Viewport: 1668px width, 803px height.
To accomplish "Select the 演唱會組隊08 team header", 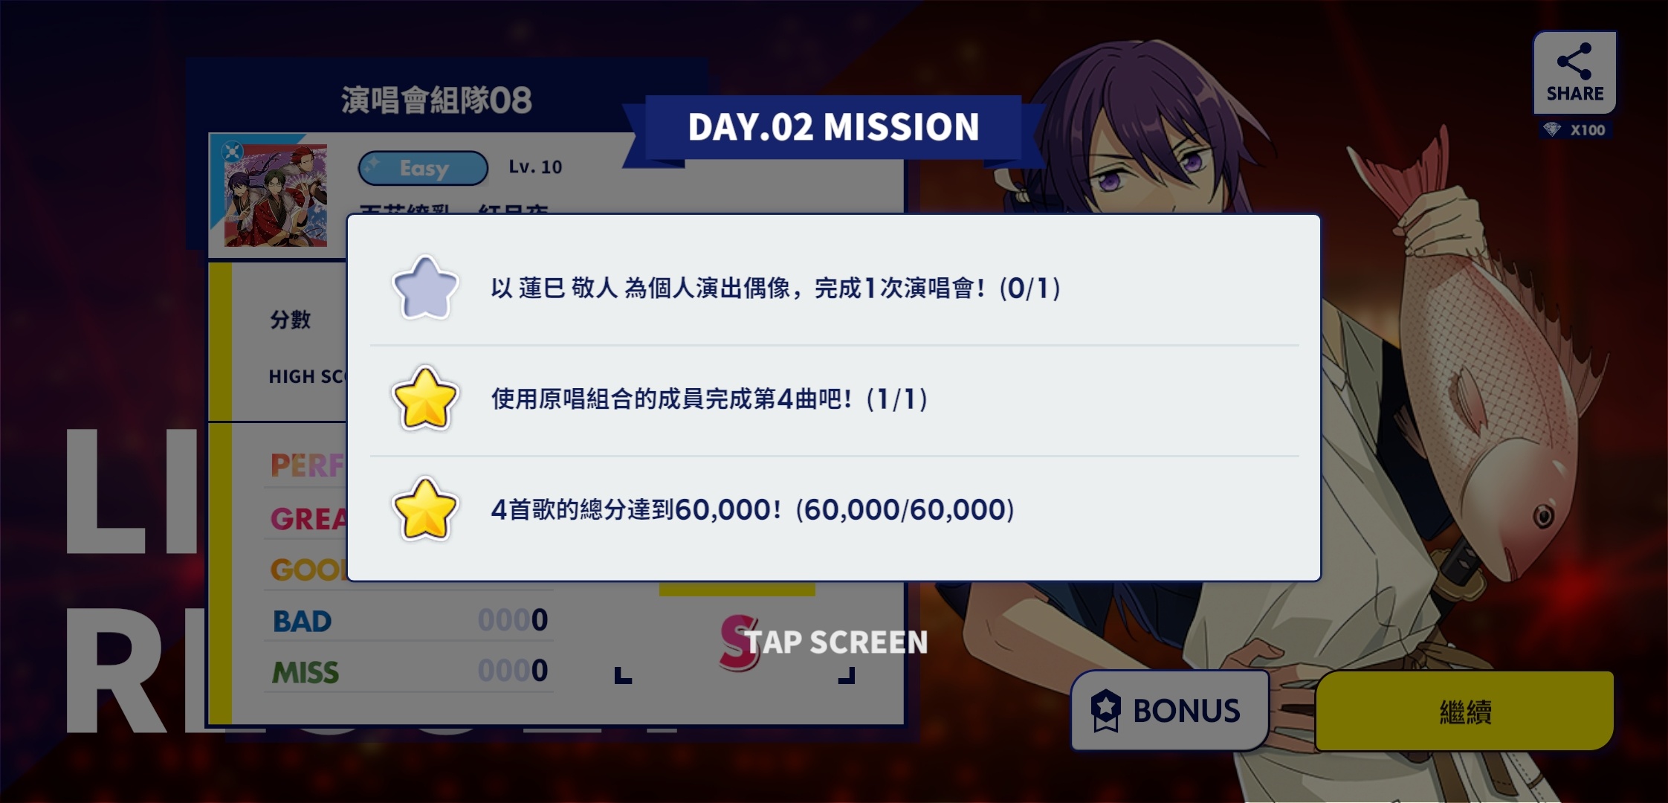I will point(437,100).
